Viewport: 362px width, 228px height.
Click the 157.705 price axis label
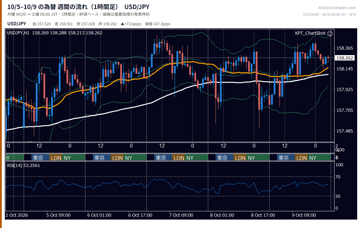coord(344,110)
